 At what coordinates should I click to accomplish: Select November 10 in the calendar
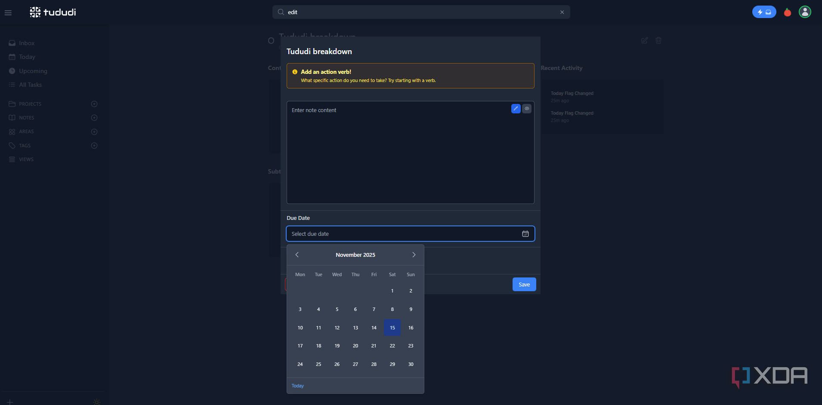pos(300,328)
